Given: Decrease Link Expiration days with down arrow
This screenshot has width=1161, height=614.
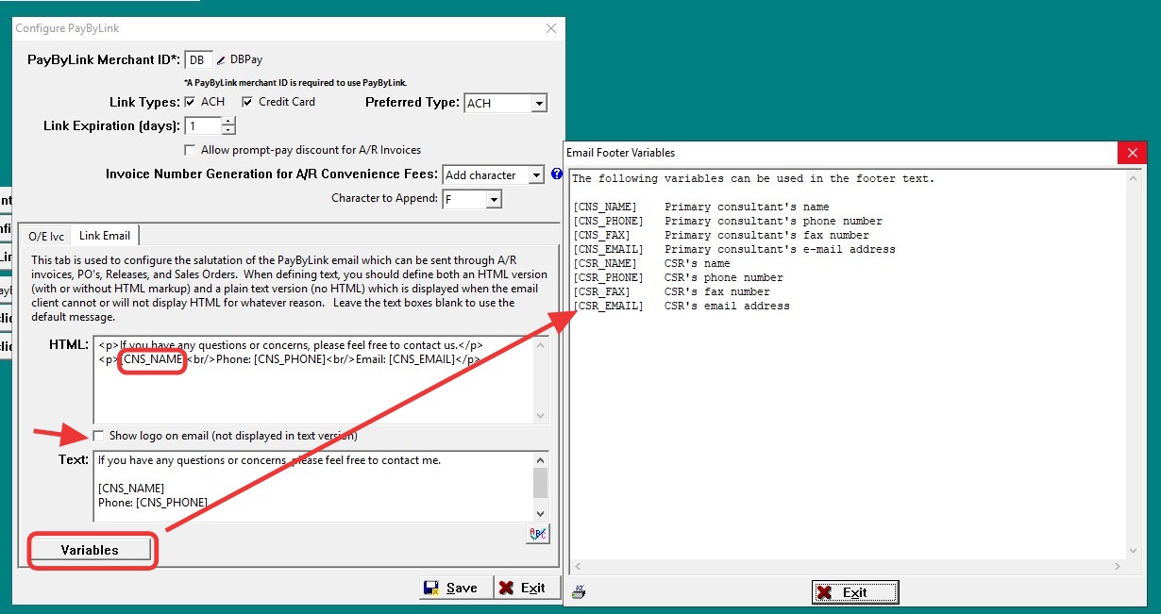Looking at the screenshot, I should (x=228, y=130).
